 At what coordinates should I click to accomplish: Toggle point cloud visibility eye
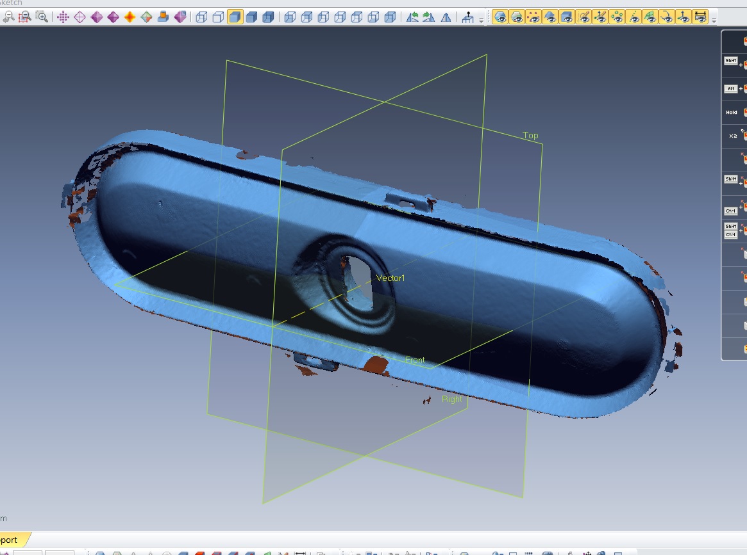(533, 17)
